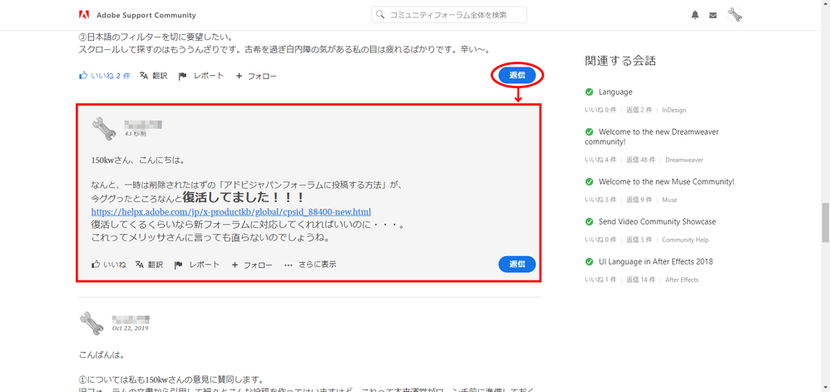Like the post with いいね 2 件
Viewport: 830px width, 392px height.
104,76
